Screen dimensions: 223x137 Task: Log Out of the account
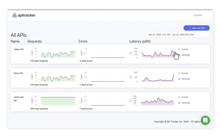[198, 15]
